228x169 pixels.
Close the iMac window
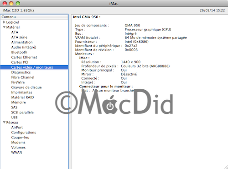click(5, 3)
